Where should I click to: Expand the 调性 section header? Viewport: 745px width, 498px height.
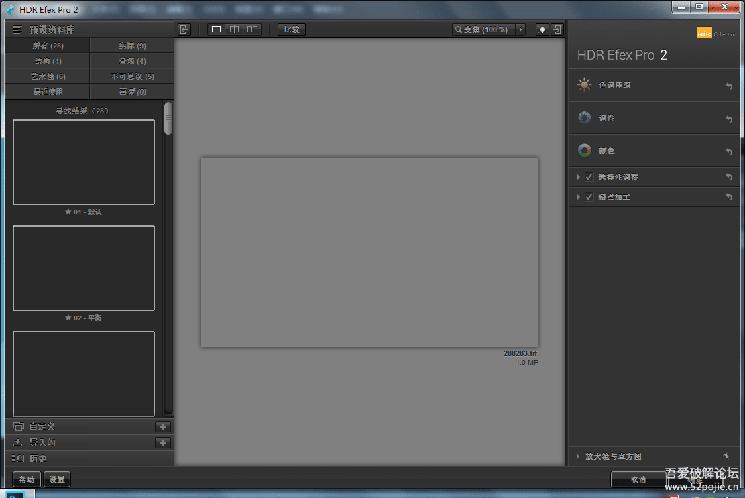pyautogui.click(x=654, y=118)
